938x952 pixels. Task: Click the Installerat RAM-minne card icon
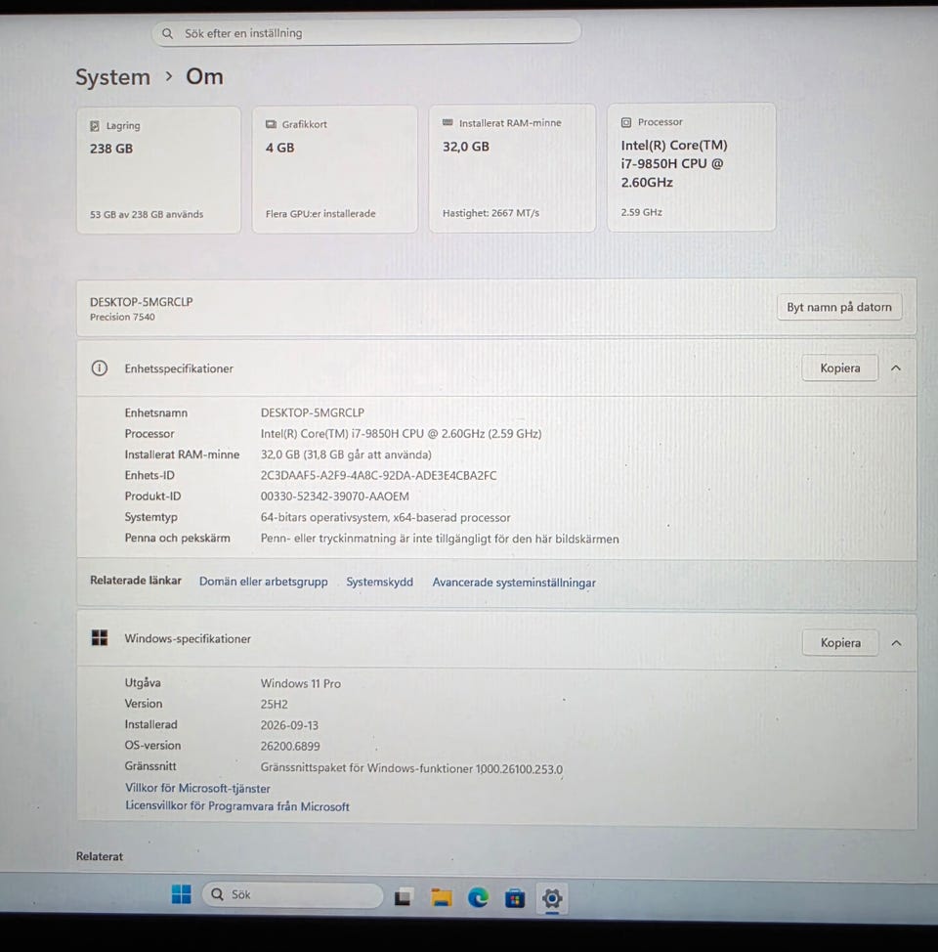tap(448, 122)
